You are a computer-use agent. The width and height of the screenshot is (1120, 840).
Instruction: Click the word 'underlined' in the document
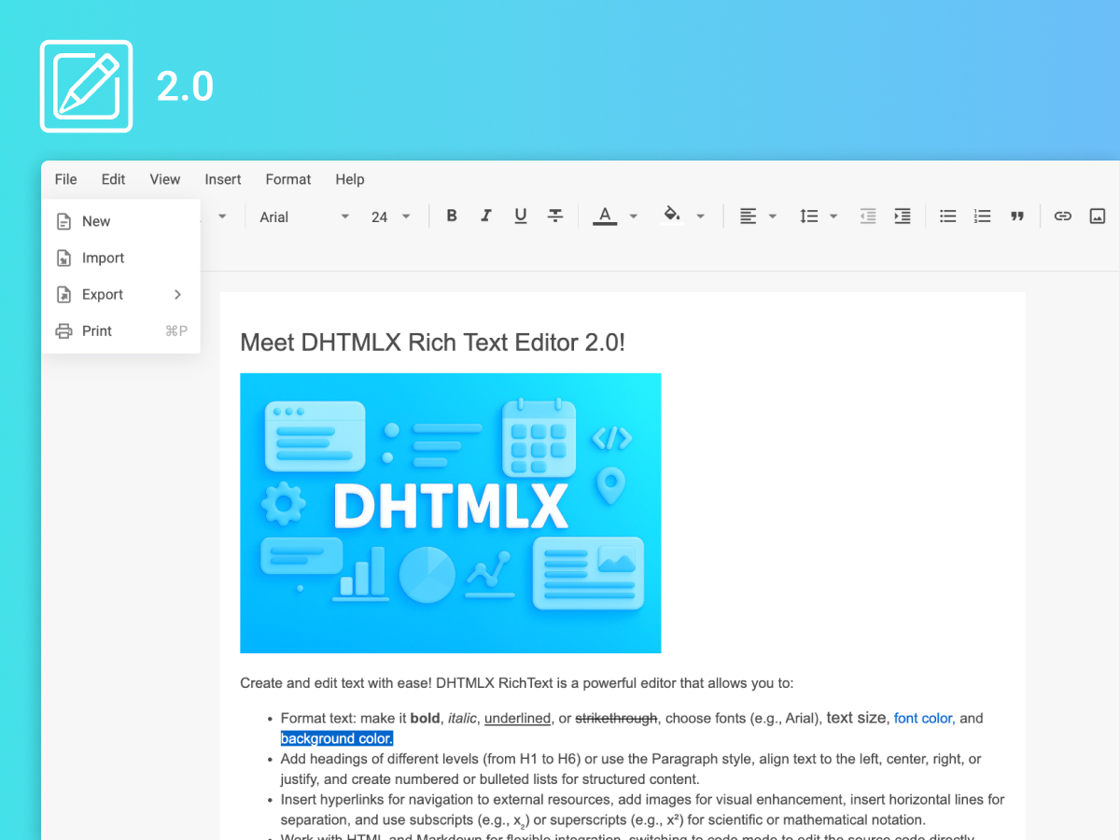518,718
